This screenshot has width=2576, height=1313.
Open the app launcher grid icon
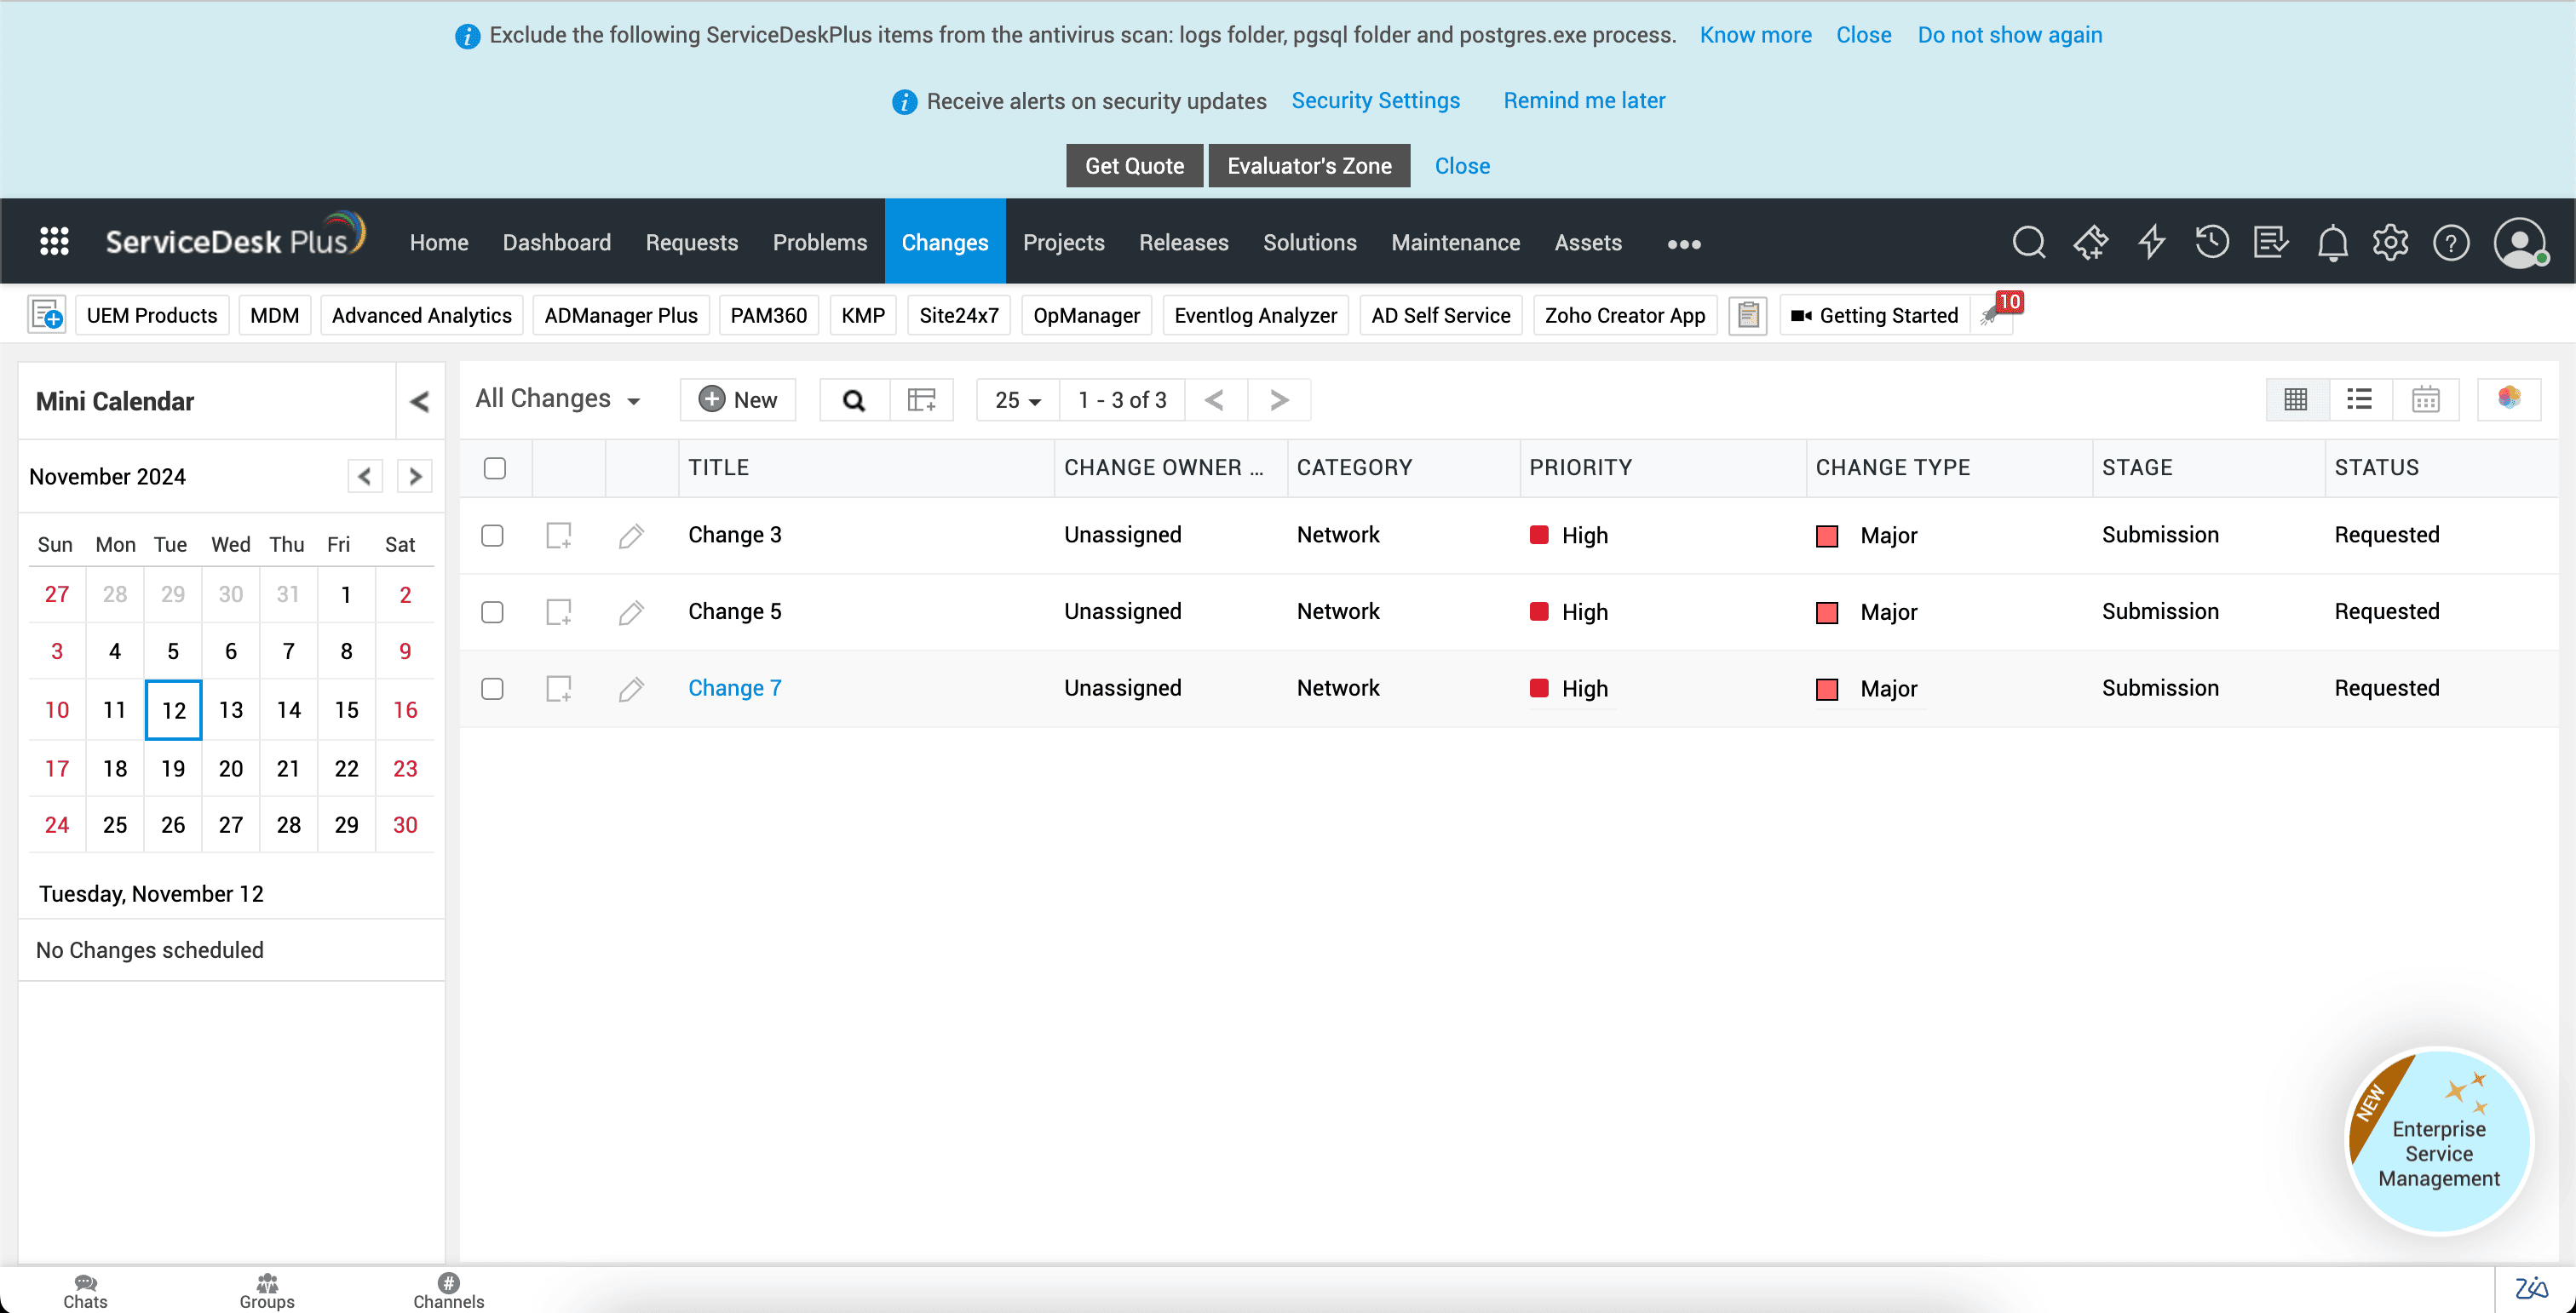click(x=54, y=242)
